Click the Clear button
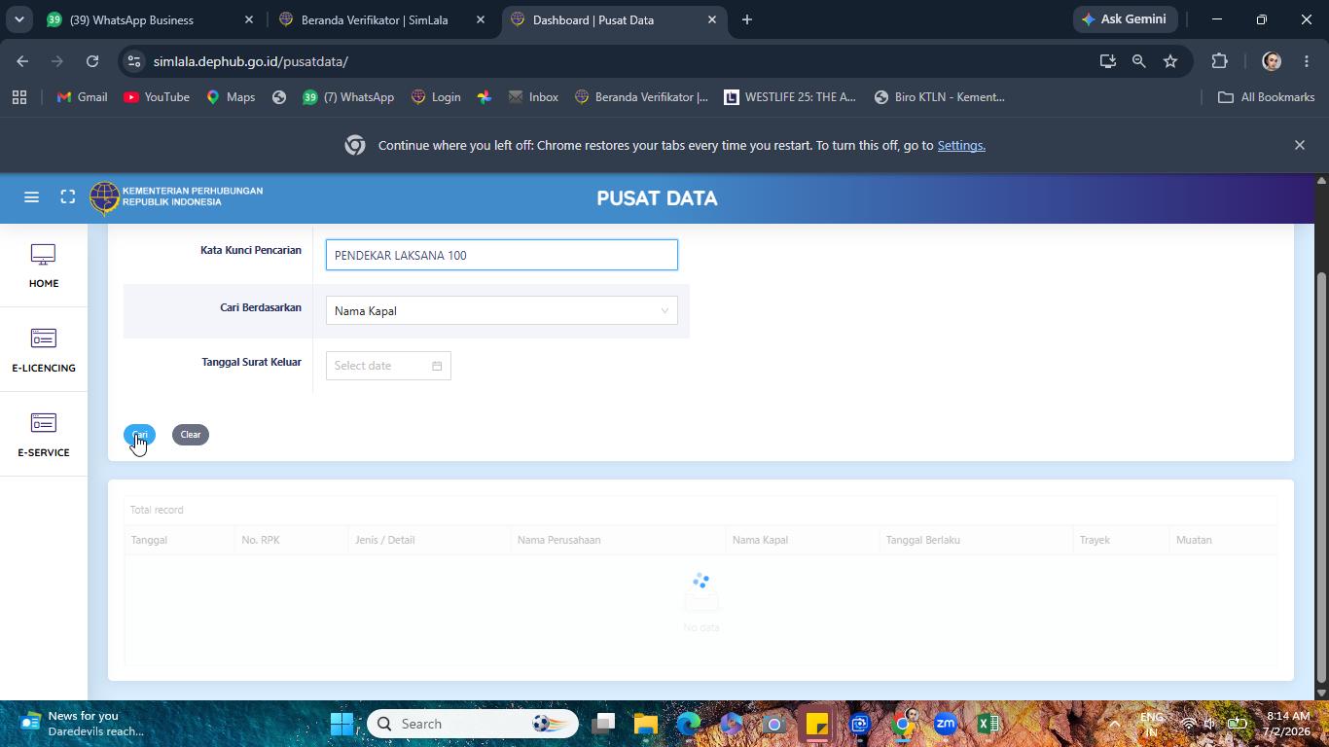The image size is (1329, 747). point(191,435)
